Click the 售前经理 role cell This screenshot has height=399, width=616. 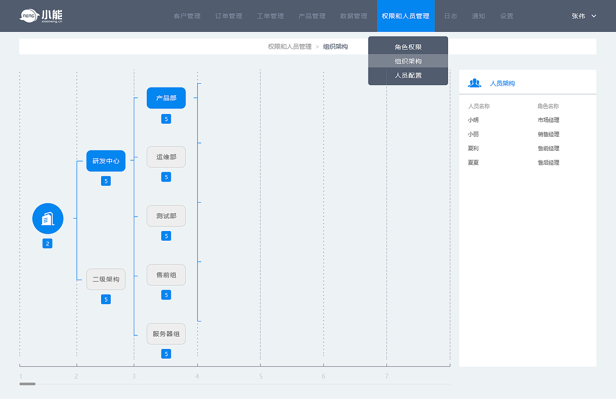point(549,148)
